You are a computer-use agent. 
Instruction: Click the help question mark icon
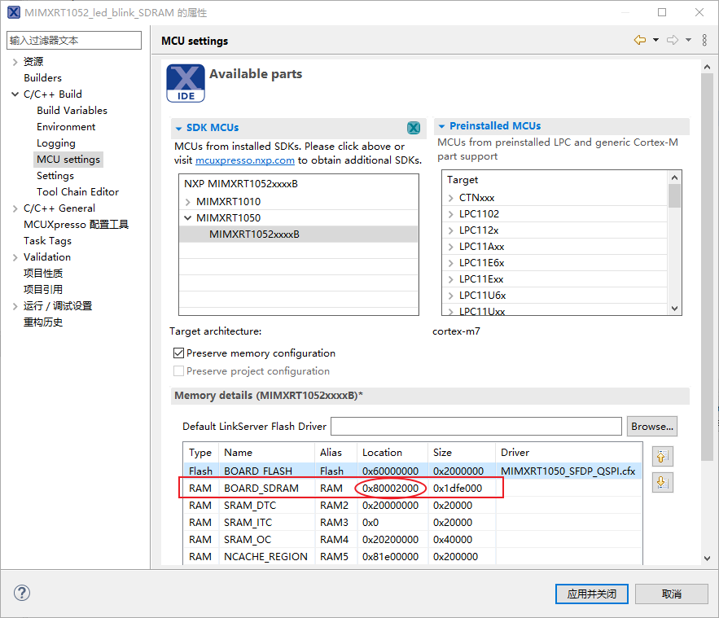[22, 593]
